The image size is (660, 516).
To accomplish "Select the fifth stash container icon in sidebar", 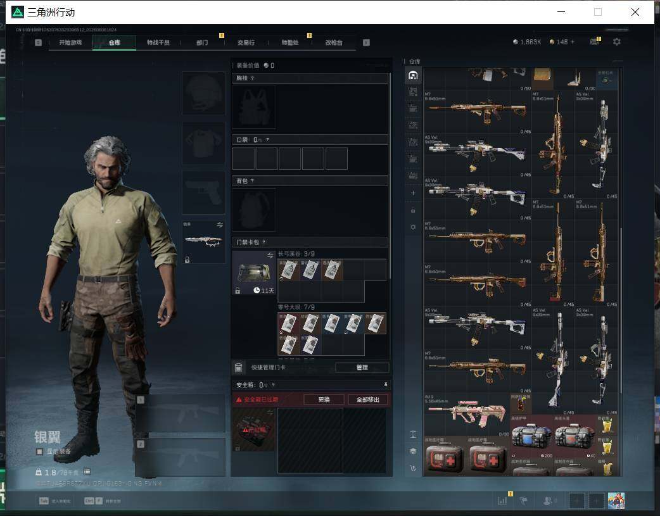I will click(413, 142).
